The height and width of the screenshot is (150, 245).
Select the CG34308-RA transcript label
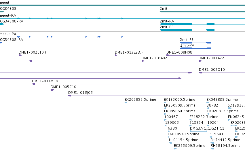[x=12, y=21]
